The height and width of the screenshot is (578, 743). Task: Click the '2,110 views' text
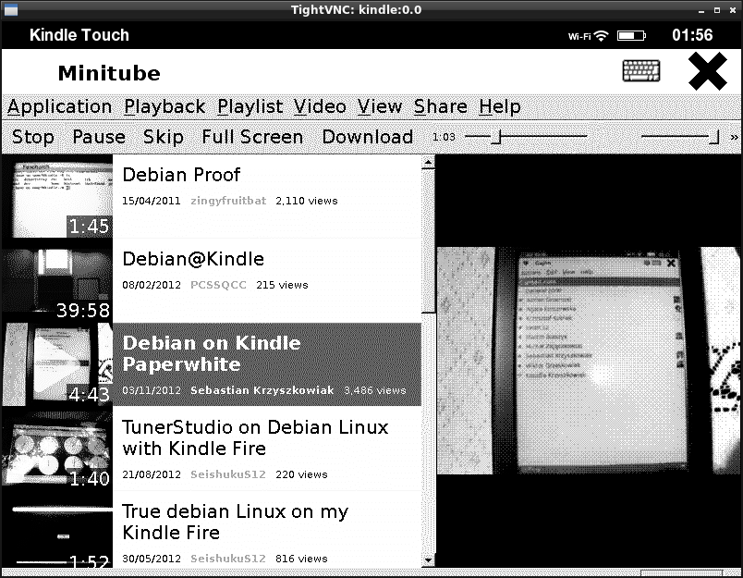(307, 201)
